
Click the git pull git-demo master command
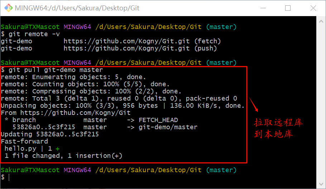tap(52, 70)
